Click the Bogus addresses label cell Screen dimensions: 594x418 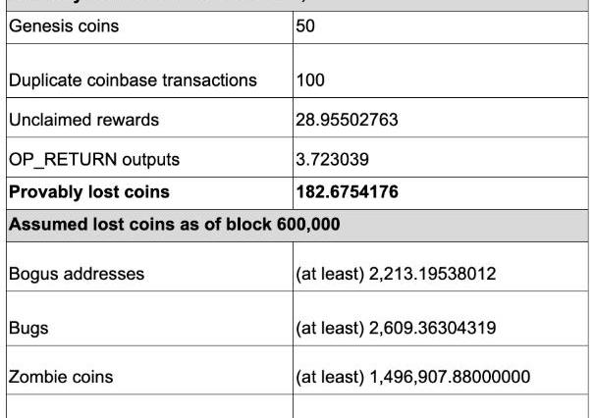coord(77,274)
